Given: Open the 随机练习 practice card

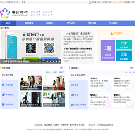Looking at the screenshot, I should [100, 100].
